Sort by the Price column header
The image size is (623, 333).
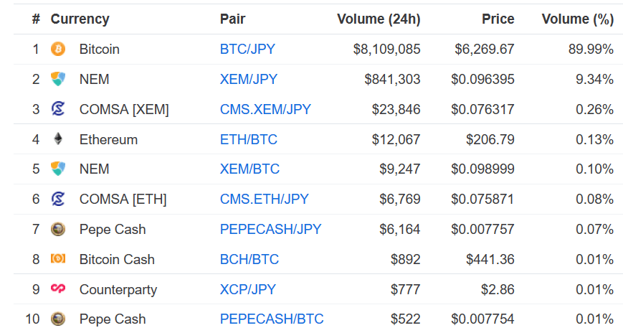[498, 19]
